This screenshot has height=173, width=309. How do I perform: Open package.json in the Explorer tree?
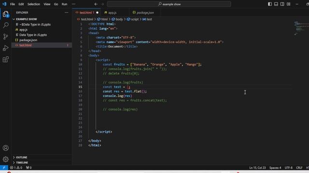[28, 40]
